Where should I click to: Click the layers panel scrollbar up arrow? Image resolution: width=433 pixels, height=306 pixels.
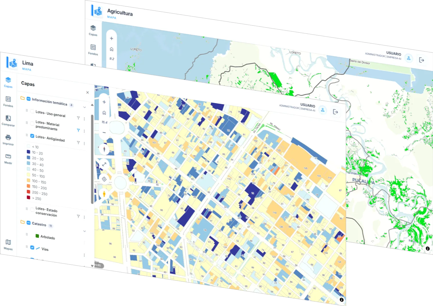pos(92,105)
